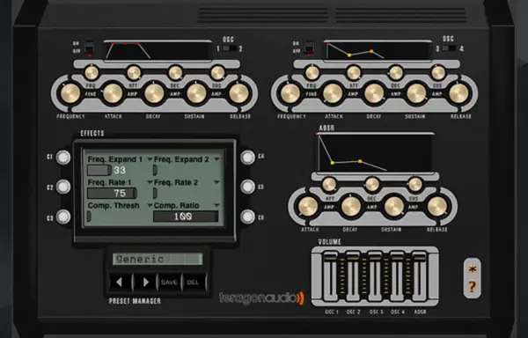Toggle the left oscillator ON/OFF switch
528x338 pixels.
point(89,48)
